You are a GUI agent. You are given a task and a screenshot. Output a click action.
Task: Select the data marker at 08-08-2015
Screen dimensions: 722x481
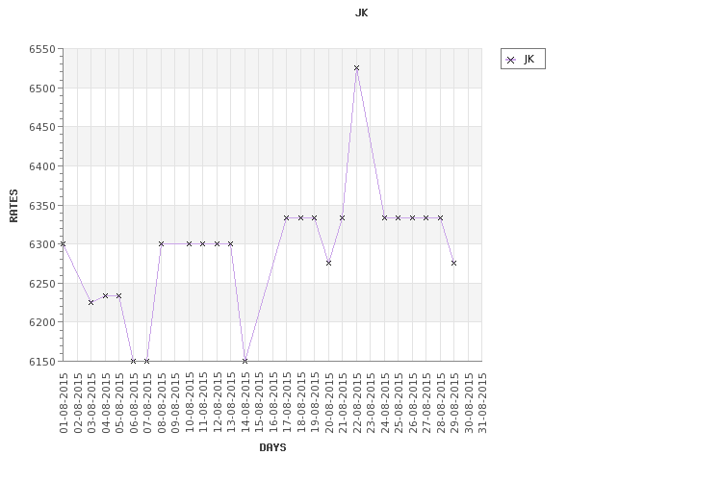point(161,243)
